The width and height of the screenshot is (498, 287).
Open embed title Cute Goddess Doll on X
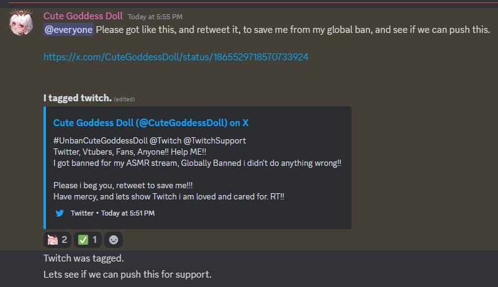tap(151, 122)
